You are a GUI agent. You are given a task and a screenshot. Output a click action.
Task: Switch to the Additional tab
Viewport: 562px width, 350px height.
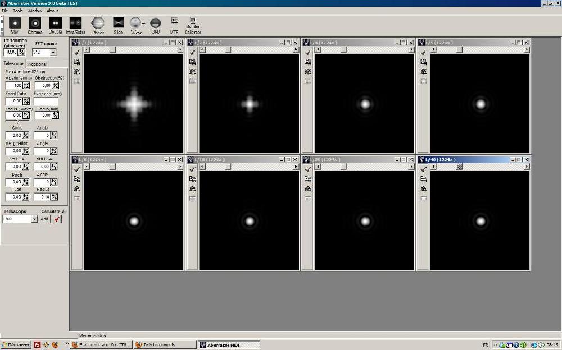click(37, 64)
